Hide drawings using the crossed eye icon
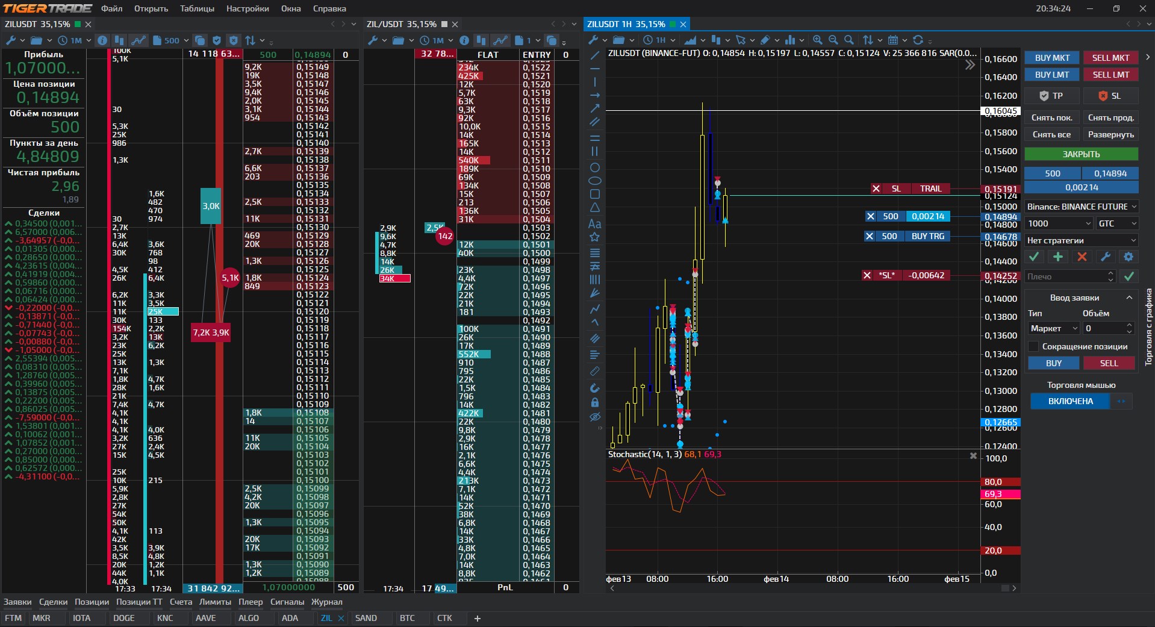 [x=594, y=417]
